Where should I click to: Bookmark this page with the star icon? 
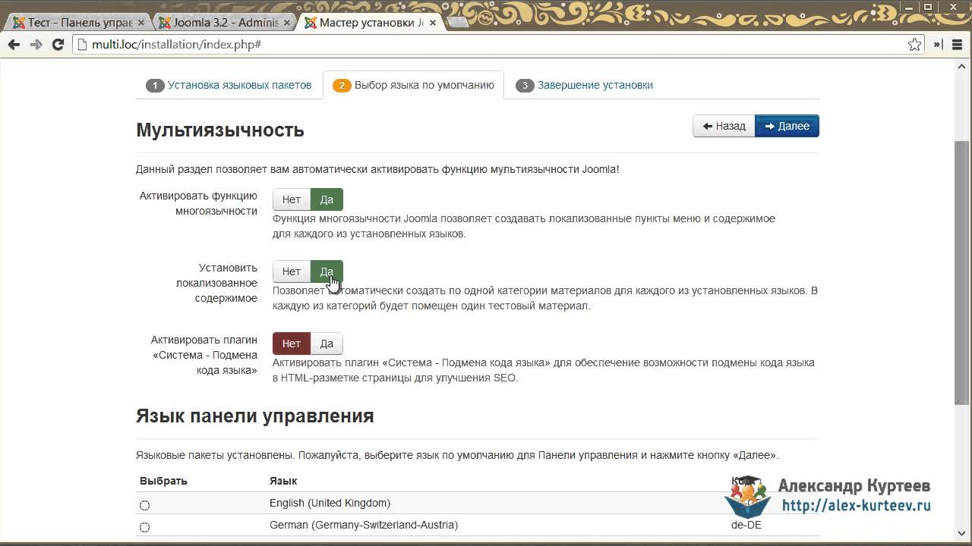(x=914, y=45)
